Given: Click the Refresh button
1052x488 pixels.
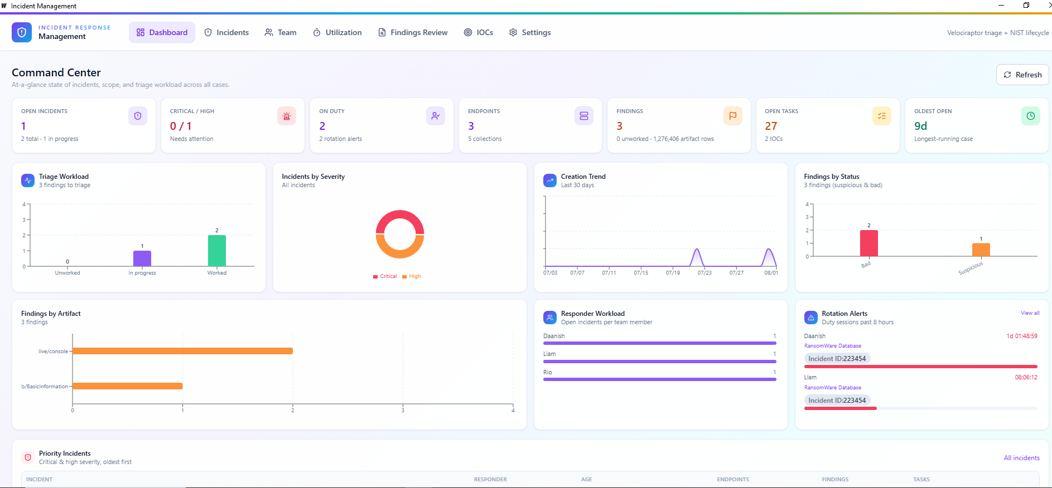Looking at the screenshot, I should [1022, 75].
